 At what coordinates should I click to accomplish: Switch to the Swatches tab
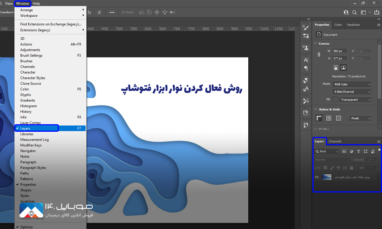click(x=353, y=25)
